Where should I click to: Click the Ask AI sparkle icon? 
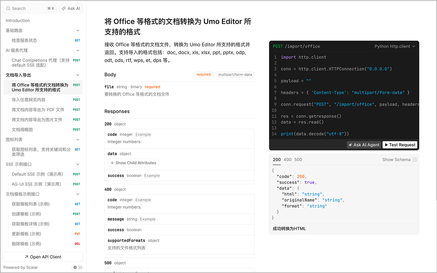[x=64, y=8]
